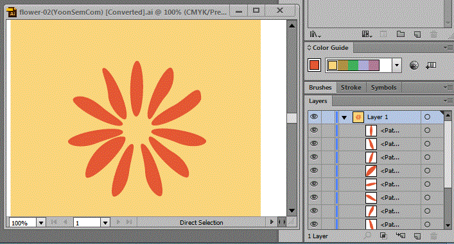Hide Layer 1 with its eye icon
Viewport: 454px width, 244px height.
coord(314,117)
